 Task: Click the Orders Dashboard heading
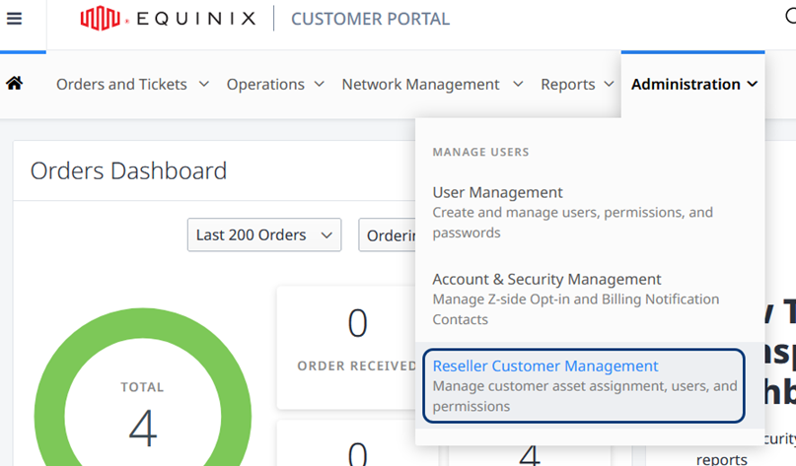(128, 170)
